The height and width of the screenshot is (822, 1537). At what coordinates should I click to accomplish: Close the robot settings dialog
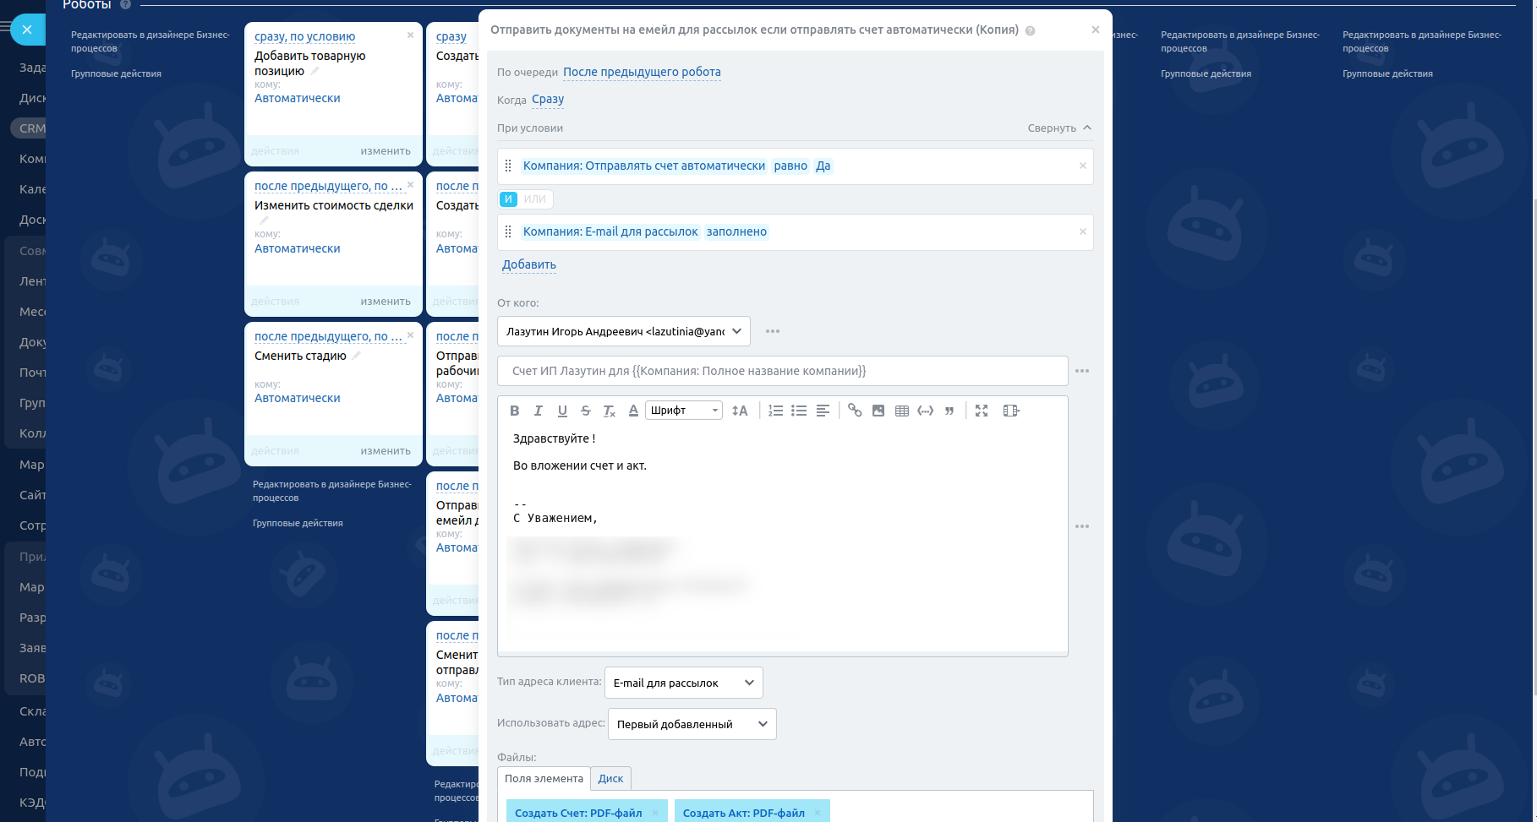(1096, 30)
